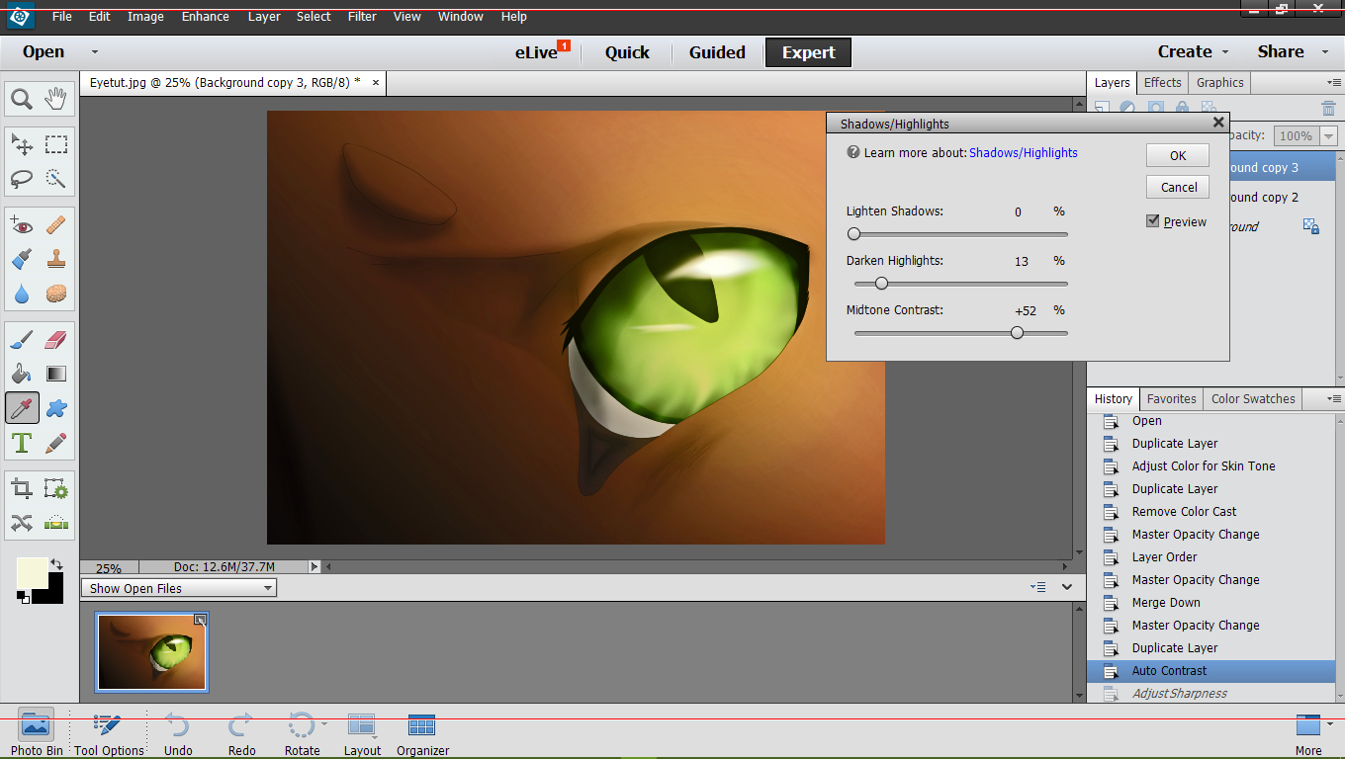The image size is (1345, 759).
Task: Select the Red Eye Removal tool
Action: click(x=22, y=225)
